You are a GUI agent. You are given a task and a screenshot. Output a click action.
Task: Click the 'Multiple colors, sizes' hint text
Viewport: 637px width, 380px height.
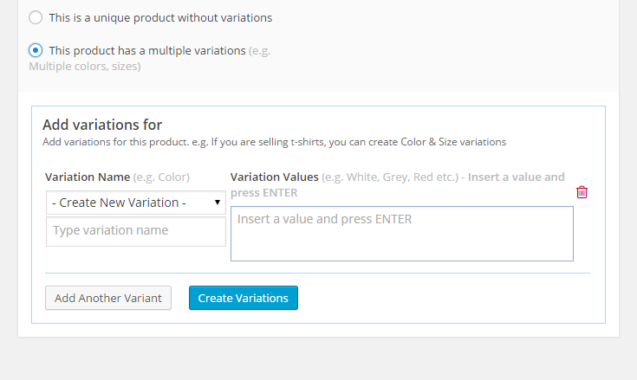(84, 66)
